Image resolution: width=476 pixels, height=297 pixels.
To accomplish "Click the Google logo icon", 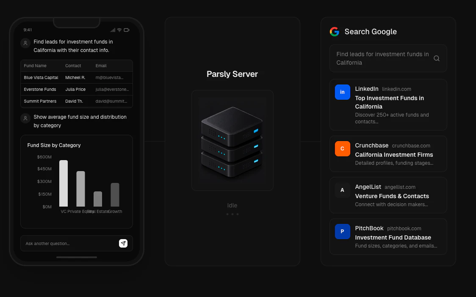I will [335, 32].
